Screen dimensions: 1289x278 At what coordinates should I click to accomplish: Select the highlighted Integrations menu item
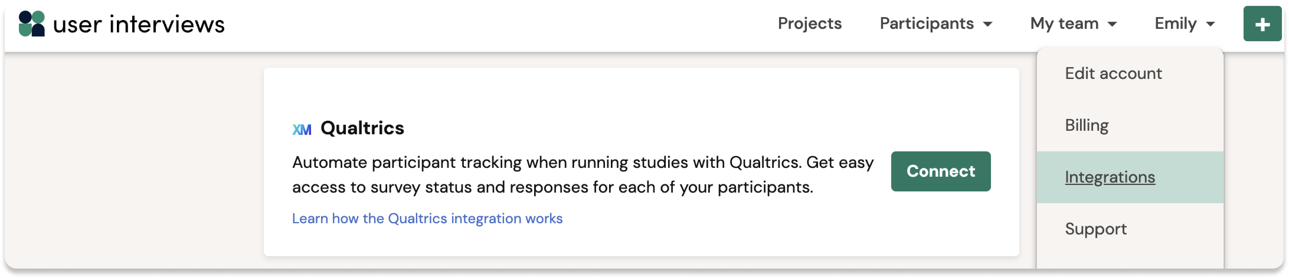[1130, 177]
